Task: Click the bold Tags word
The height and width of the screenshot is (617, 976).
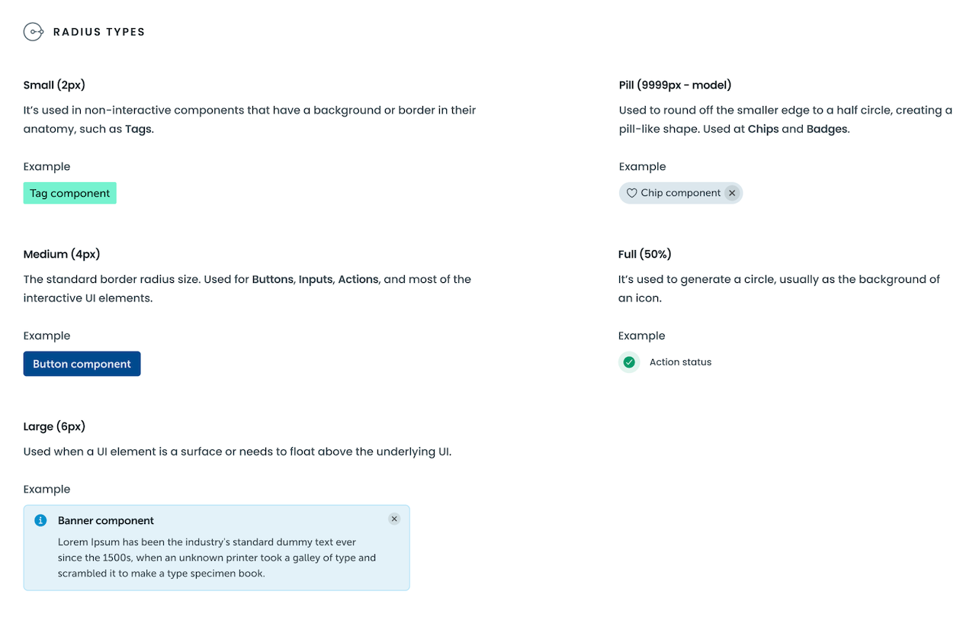Action: [x=138, y=129]
